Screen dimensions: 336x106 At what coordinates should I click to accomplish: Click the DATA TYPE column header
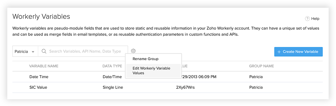[112, 66]
